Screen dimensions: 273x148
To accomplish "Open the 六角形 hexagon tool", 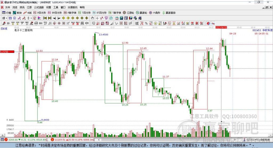I will coord(155,13).
